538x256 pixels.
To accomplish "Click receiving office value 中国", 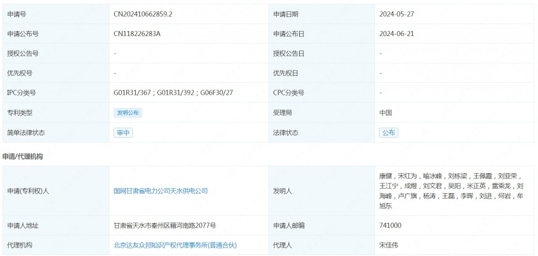I will click(x=386, y=113).
